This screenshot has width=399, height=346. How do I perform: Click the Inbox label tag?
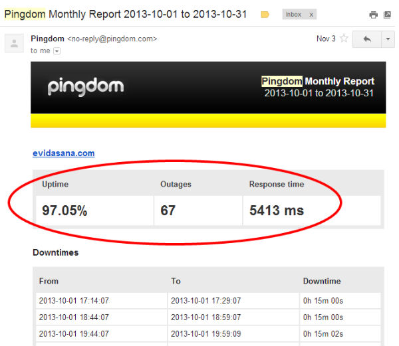pyautogui.click(x=293, y=15)
